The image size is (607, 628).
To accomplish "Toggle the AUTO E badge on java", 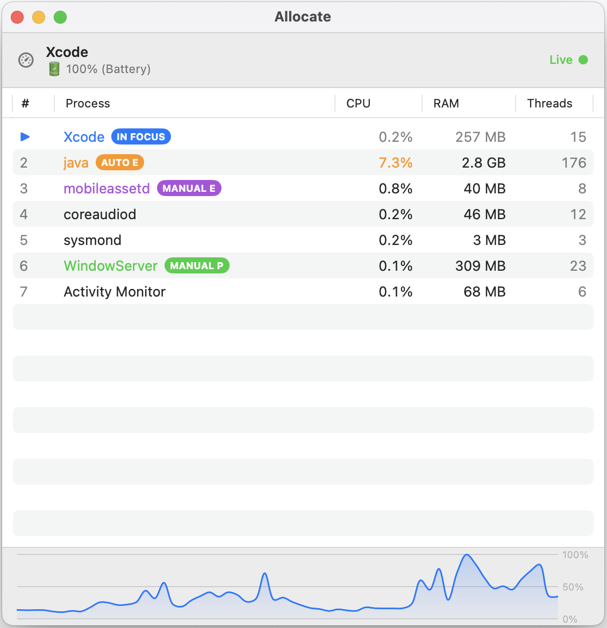I will (119, 163).
